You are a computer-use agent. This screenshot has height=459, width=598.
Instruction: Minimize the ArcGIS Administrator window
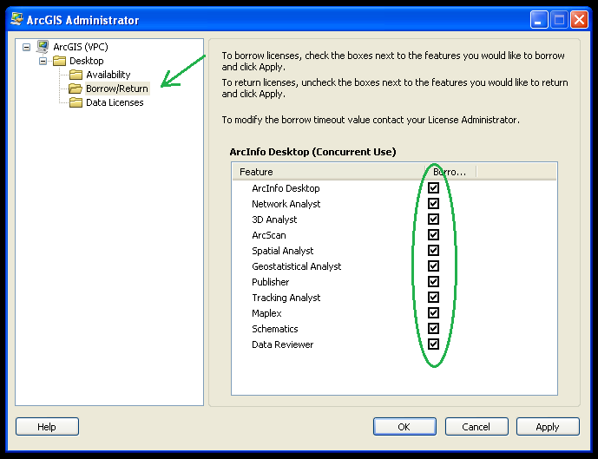[x=539, y=19]
